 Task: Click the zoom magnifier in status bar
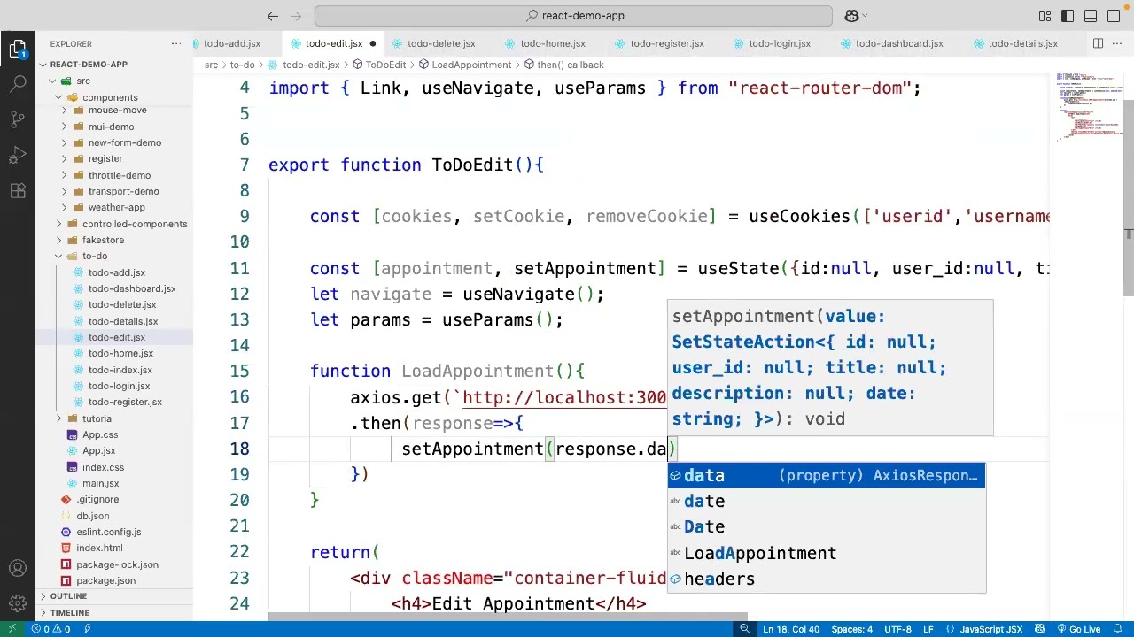click(744, 629)
